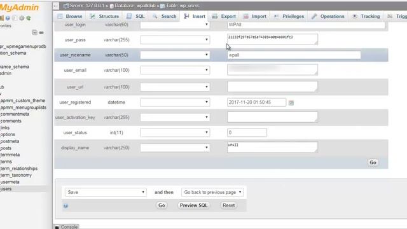Open the user_email function dropdown

click(175, 70)
